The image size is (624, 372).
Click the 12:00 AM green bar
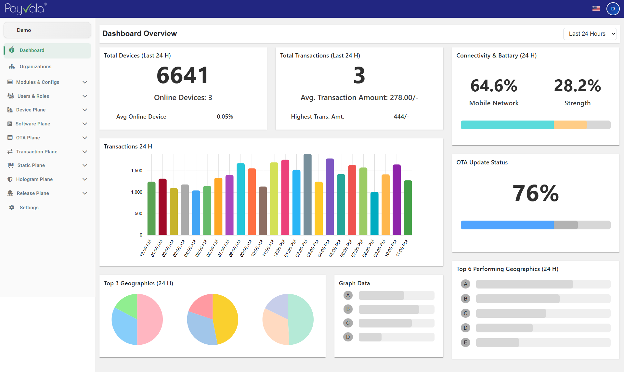(151, 208)
